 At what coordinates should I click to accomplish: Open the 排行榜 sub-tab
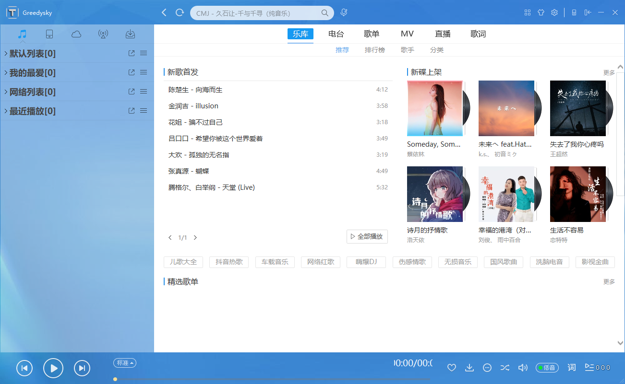point(375,50)
